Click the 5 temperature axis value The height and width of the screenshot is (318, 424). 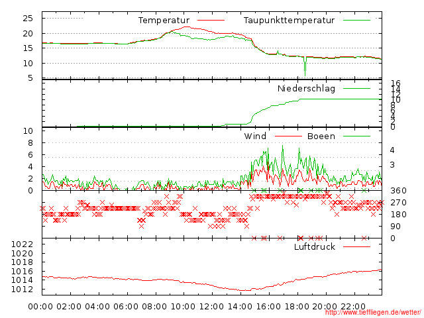30,78
